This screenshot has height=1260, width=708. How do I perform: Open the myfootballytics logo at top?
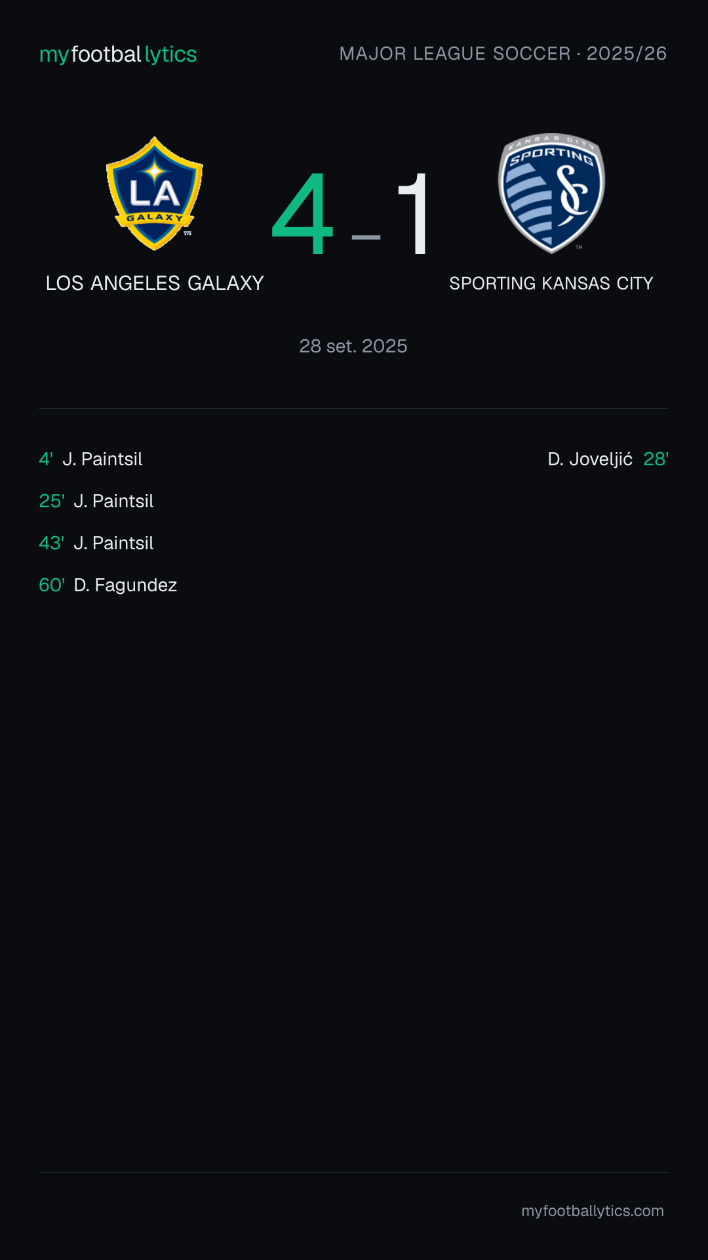[x=118, y=54]
